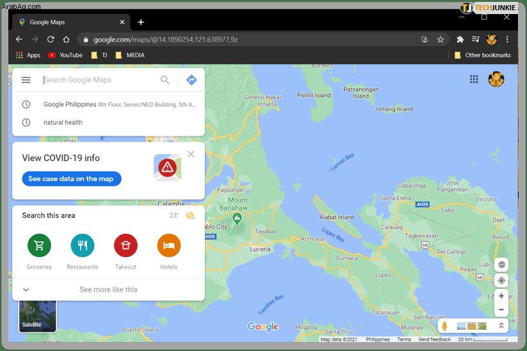Select the Takeout category icon
The height and width of the screenshot is (351, 527).
tap(126, 246)
